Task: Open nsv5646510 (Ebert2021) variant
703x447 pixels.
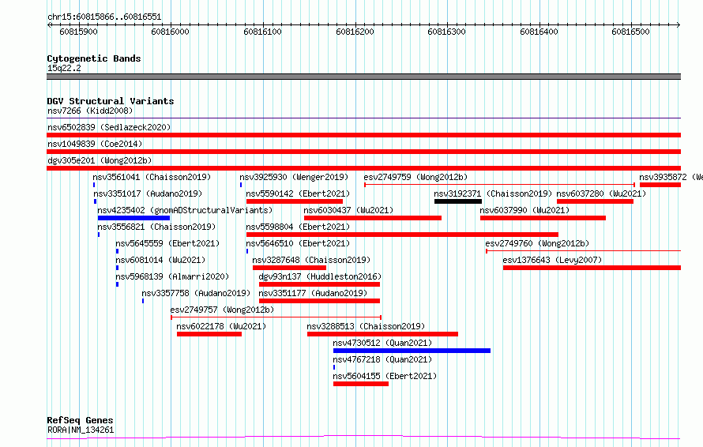Action: click(298, 243)
